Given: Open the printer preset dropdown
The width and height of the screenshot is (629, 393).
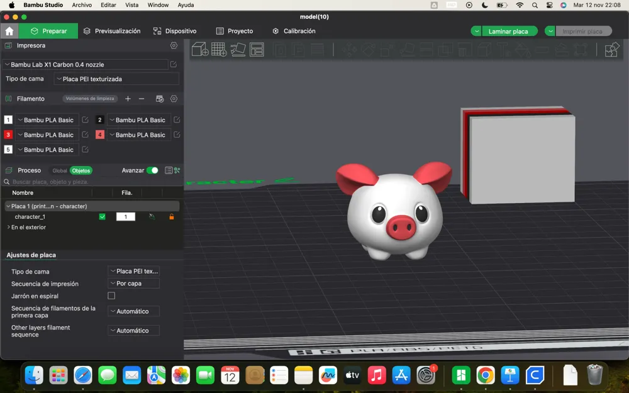Looking at the screenshot, I should pyautogui.click(x=86, y=64).
